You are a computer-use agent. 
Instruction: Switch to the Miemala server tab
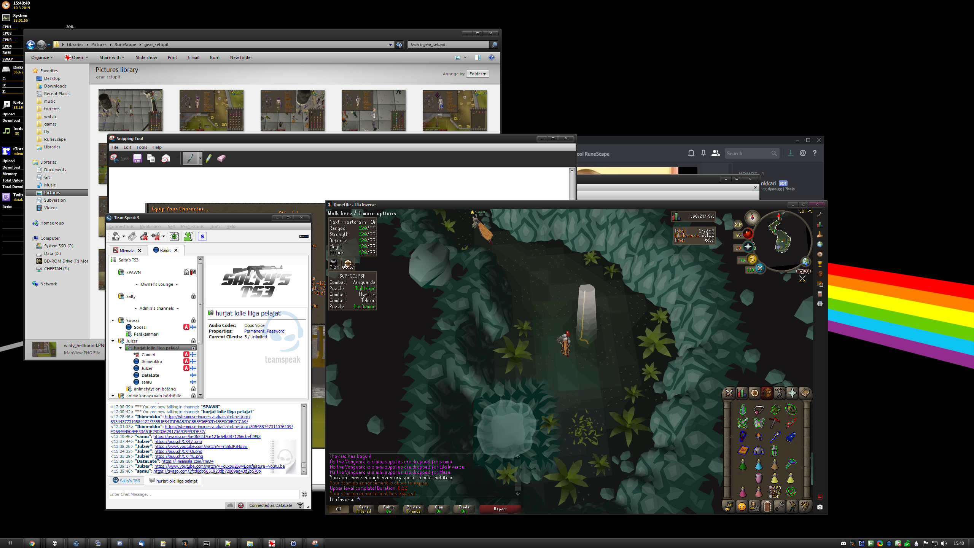tap(127, 250)
